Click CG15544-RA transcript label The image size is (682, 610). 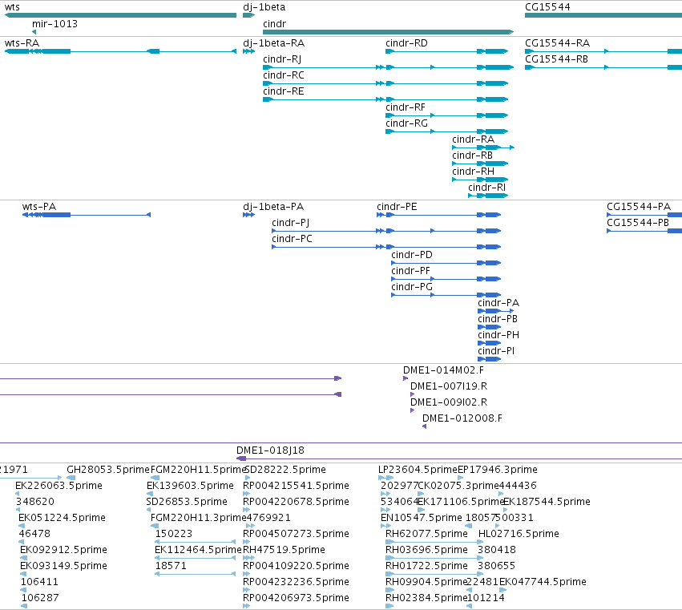(x=557, y=43)
